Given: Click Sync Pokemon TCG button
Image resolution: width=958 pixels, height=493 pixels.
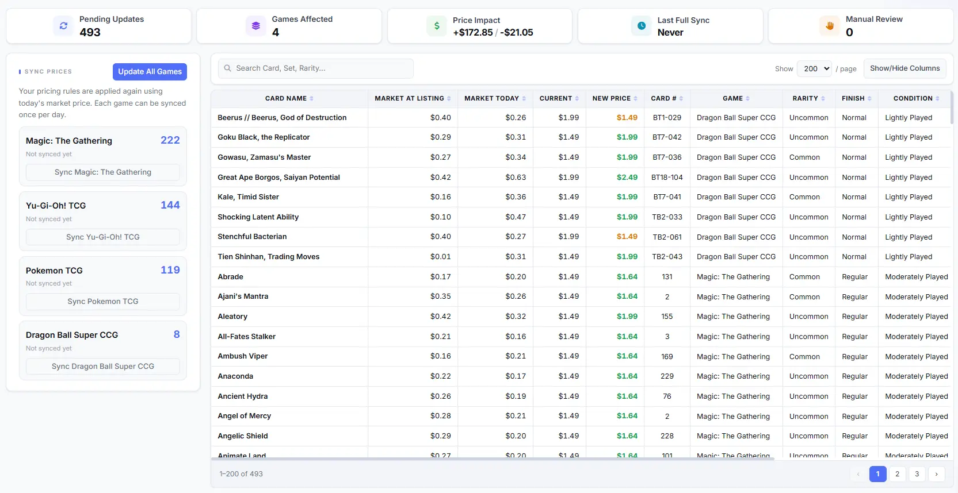Looking at the screenshot, I should coord(103,302).
